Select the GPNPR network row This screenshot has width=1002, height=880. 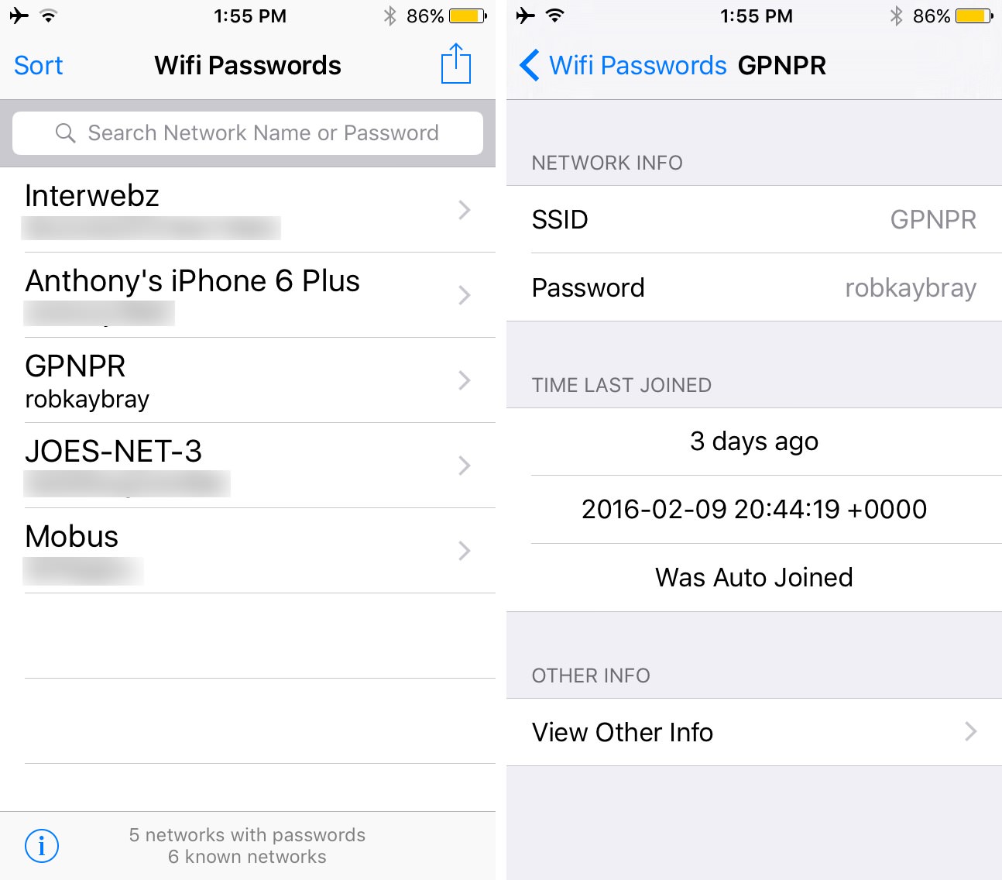pos(248,380)
